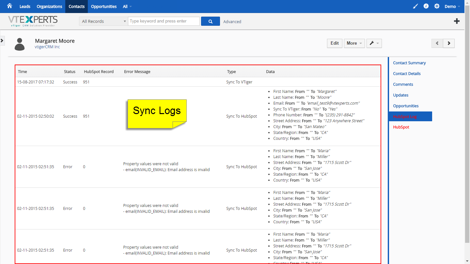Screen dimensions: 470x264
Task: Click the Margaret Moore contact name
Action: (x=55, y=41)
